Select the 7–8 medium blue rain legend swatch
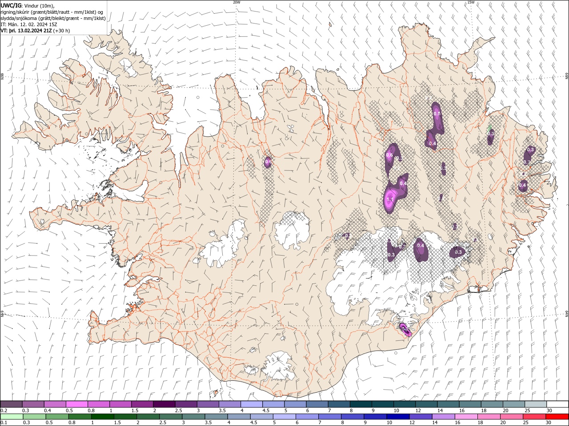 tap(330, 417)
